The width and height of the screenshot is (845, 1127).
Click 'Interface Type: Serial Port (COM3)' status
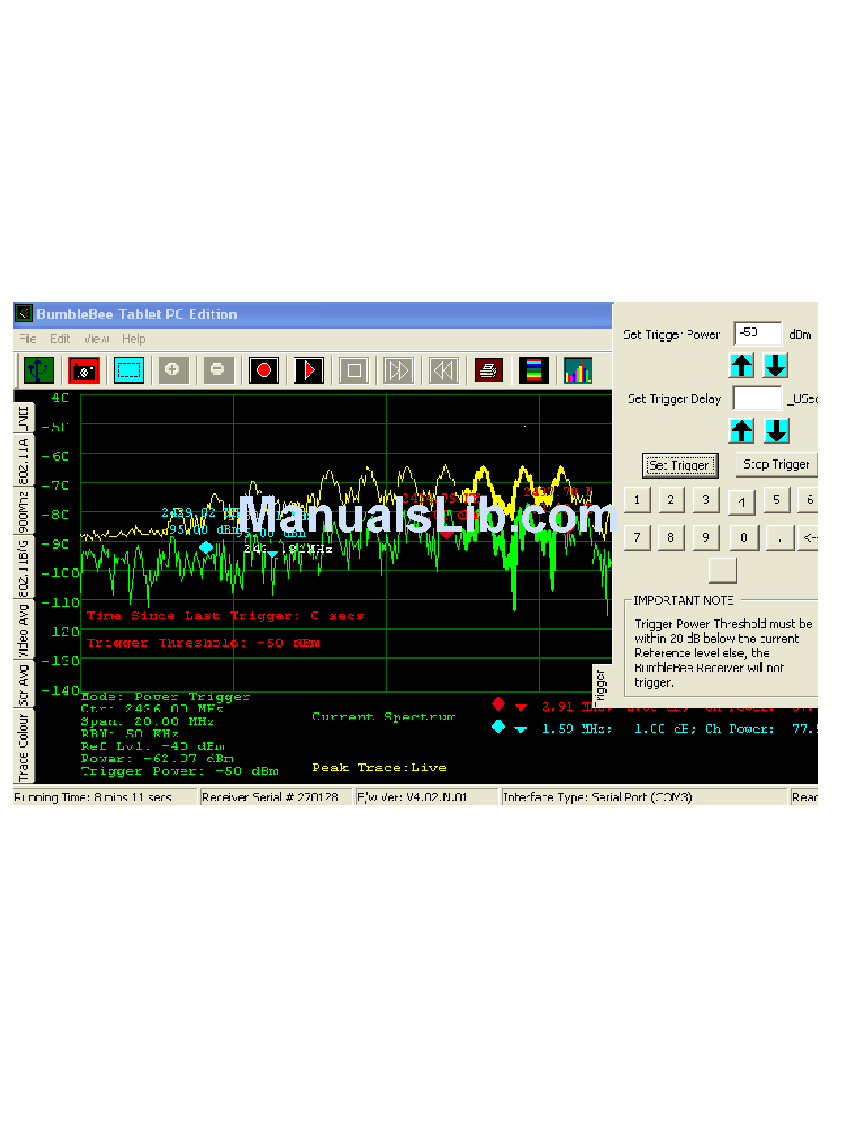[x=598, y=797]
